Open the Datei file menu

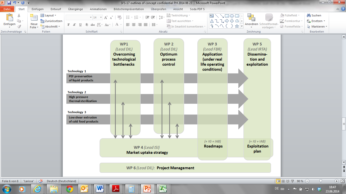pos(7,9)
